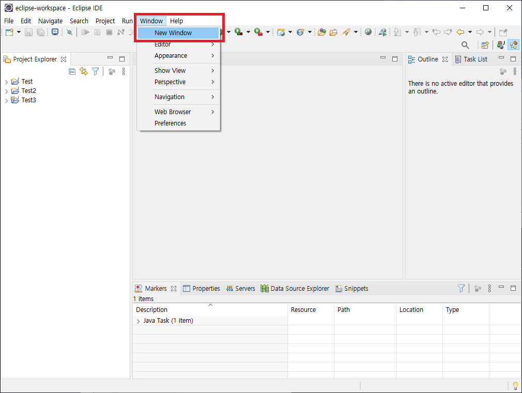Click the Open Perspective icon

[x=485, y=45]
